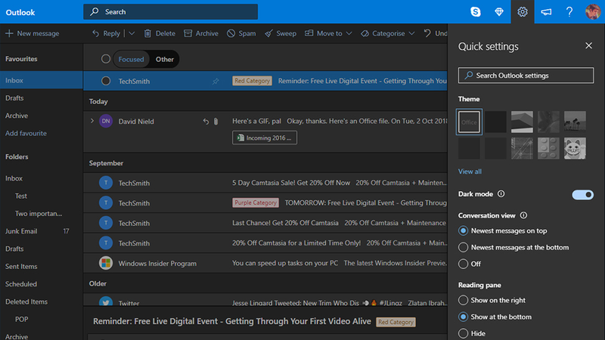Click the megaphone what's new icon
Image resolution: width=605 pixels, height=340 pixels.
(x=546, y=12)
